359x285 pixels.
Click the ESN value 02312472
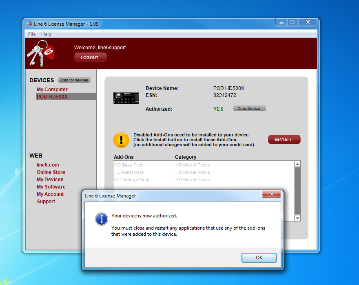(x=225, y=95)
